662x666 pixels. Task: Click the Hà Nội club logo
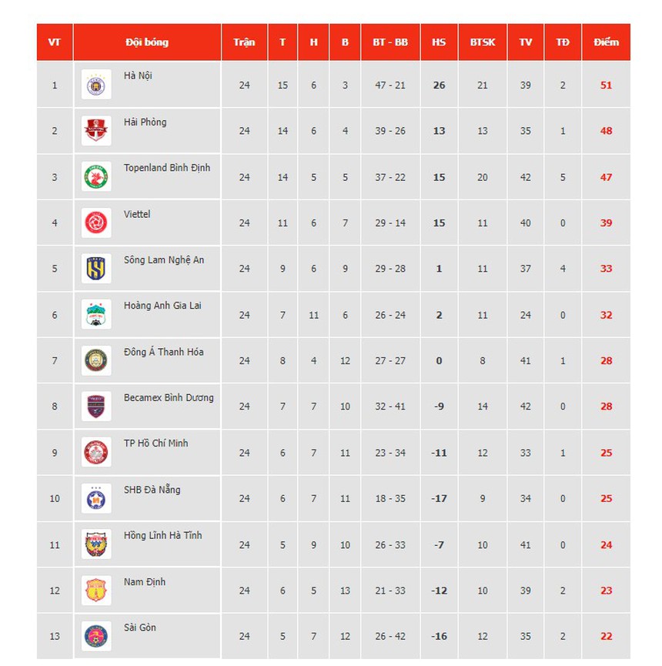click(x=97, y=85)
